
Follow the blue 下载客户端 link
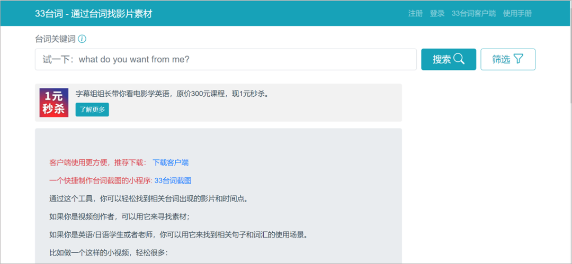coord(171,162)
